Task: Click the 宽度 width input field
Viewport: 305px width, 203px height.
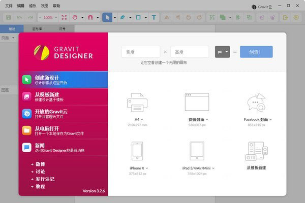Action: click(141, 52)
